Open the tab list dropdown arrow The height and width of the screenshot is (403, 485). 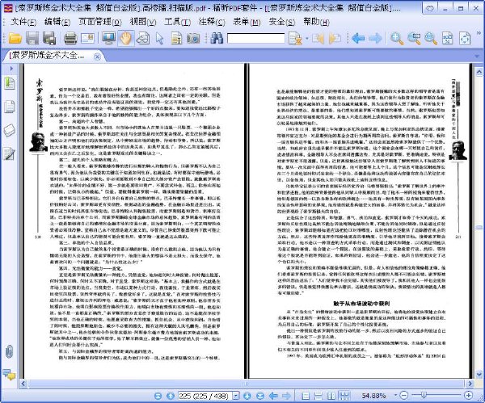pos(477,57)
